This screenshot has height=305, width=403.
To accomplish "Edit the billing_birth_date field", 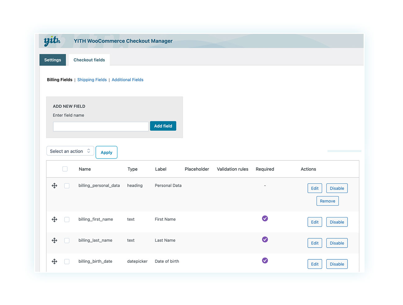I will click(315, 264).
